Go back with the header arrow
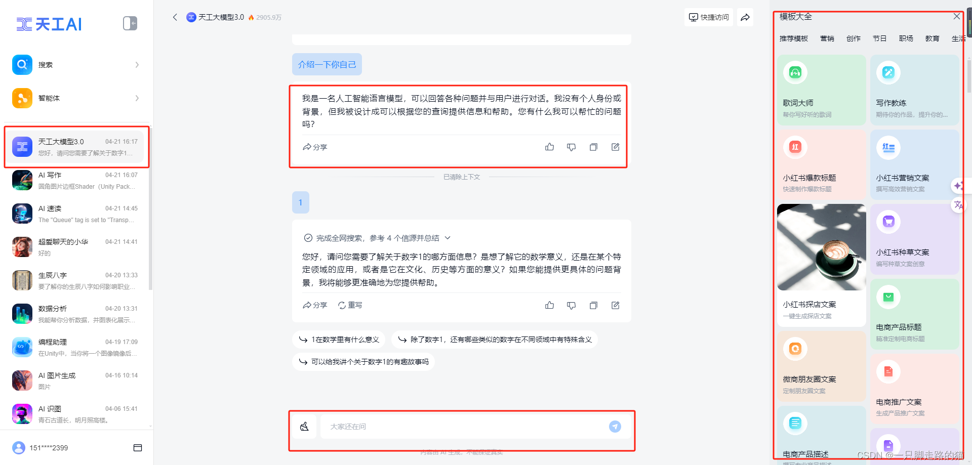Screen dimensions: 972x465 [x=175, y=17]
